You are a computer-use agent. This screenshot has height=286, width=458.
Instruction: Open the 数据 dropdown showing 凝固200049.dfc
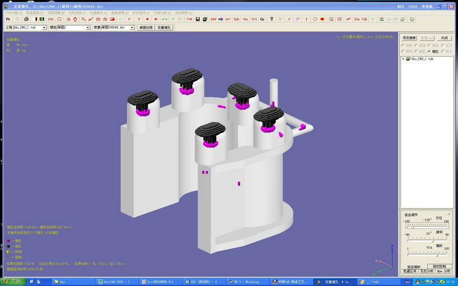tap(133, 27)
